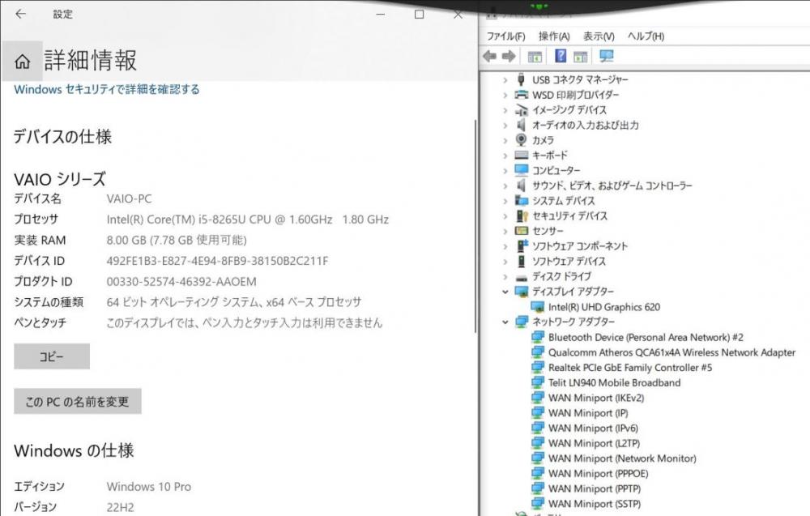Screen dimensions: 810x516
Task: Click Device Manager forward arrow toolbar icon
Action: click(x=509, y=57)
